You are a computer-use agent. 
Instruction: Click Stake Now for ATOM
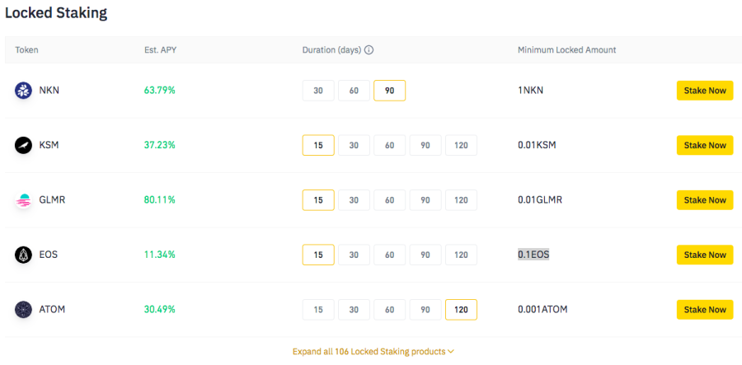point(704,310)
